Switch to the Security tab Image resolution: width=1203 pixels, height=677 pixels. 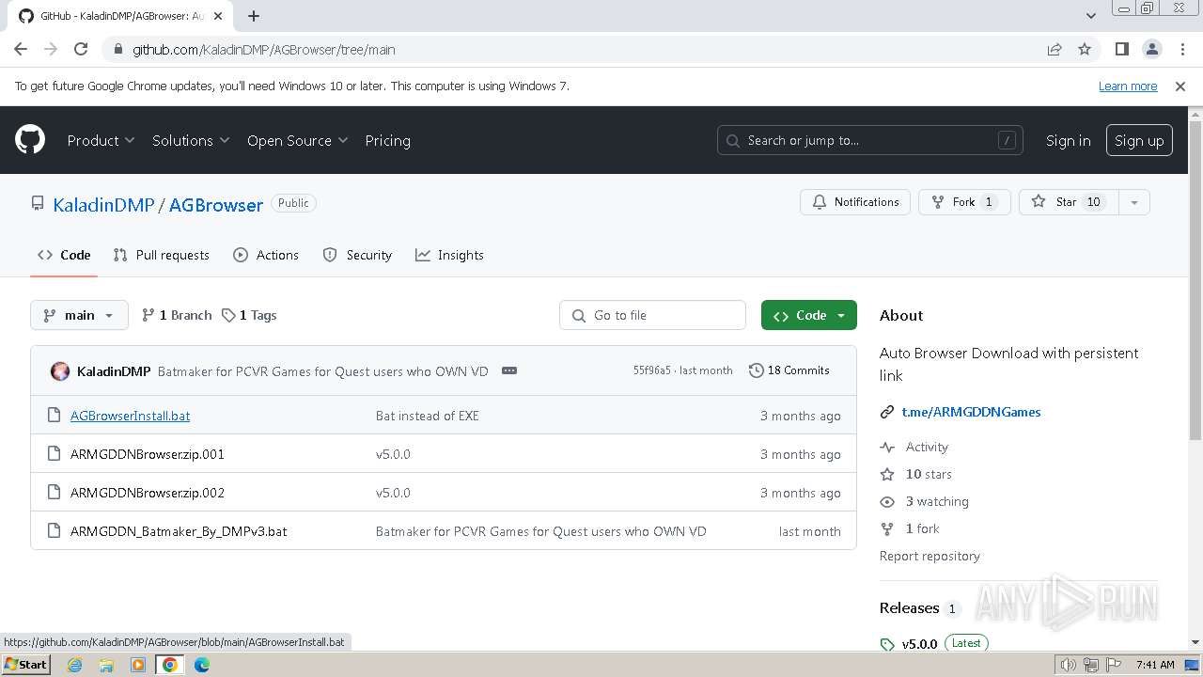tap(357, 255)
